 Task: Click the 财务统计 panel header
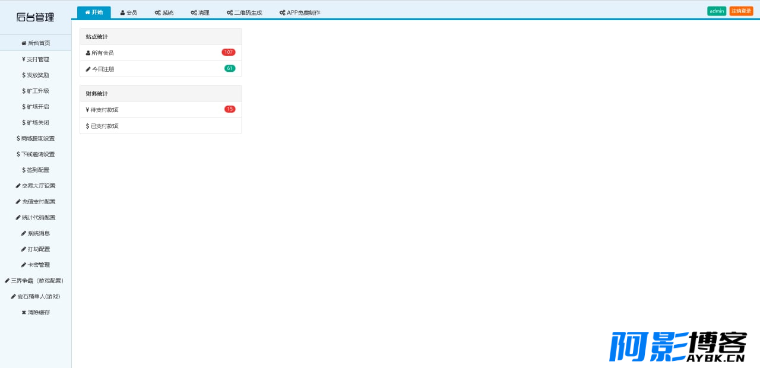pyautogui.click(x=161, y=94)
